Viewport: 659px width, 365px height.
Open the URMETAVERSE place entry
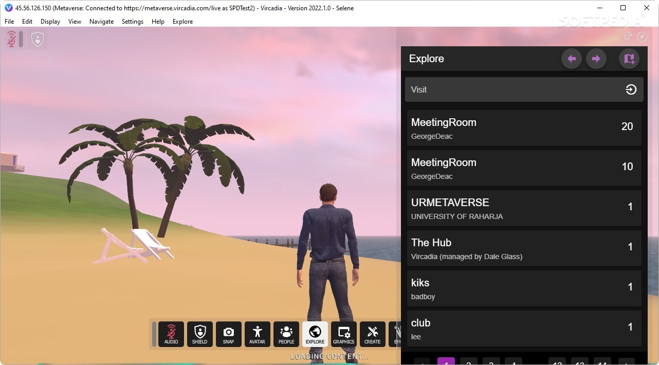tap(524, 208)
